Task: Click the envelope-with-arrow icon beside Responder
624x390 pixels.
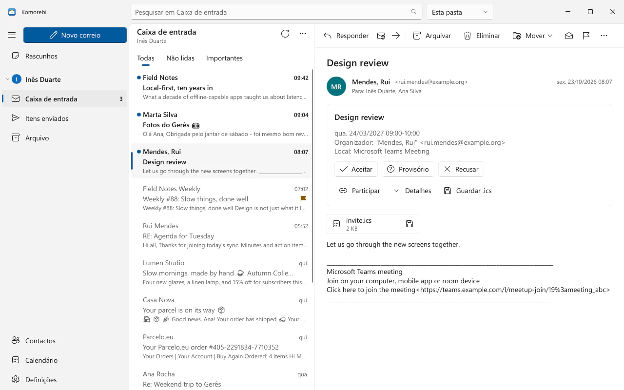Action: point(381,36)
